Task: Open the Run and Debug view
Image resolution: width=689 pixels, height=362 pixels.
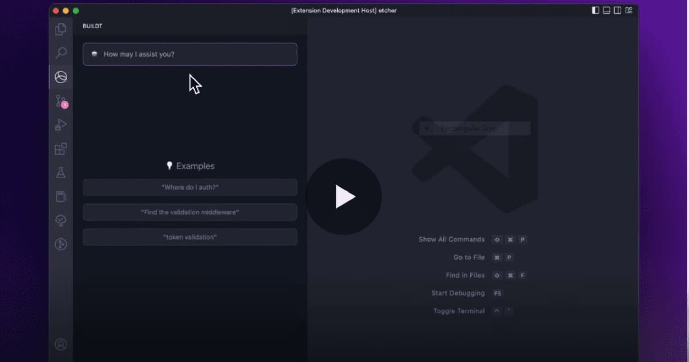Action: point(60,125)
